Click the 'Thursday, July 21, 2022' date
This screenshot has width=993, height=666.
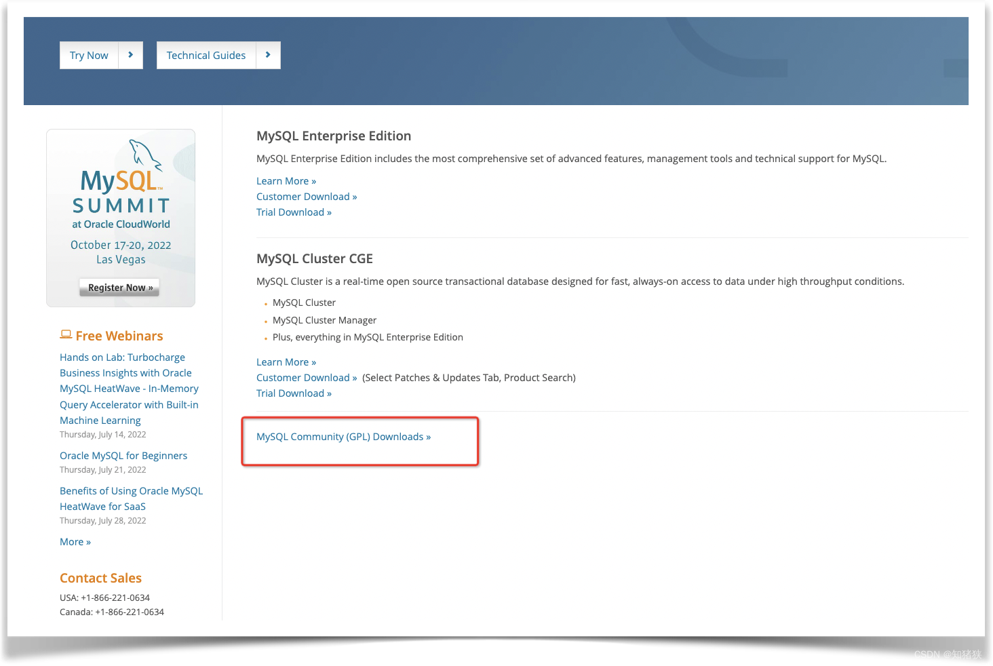[103, 470]
